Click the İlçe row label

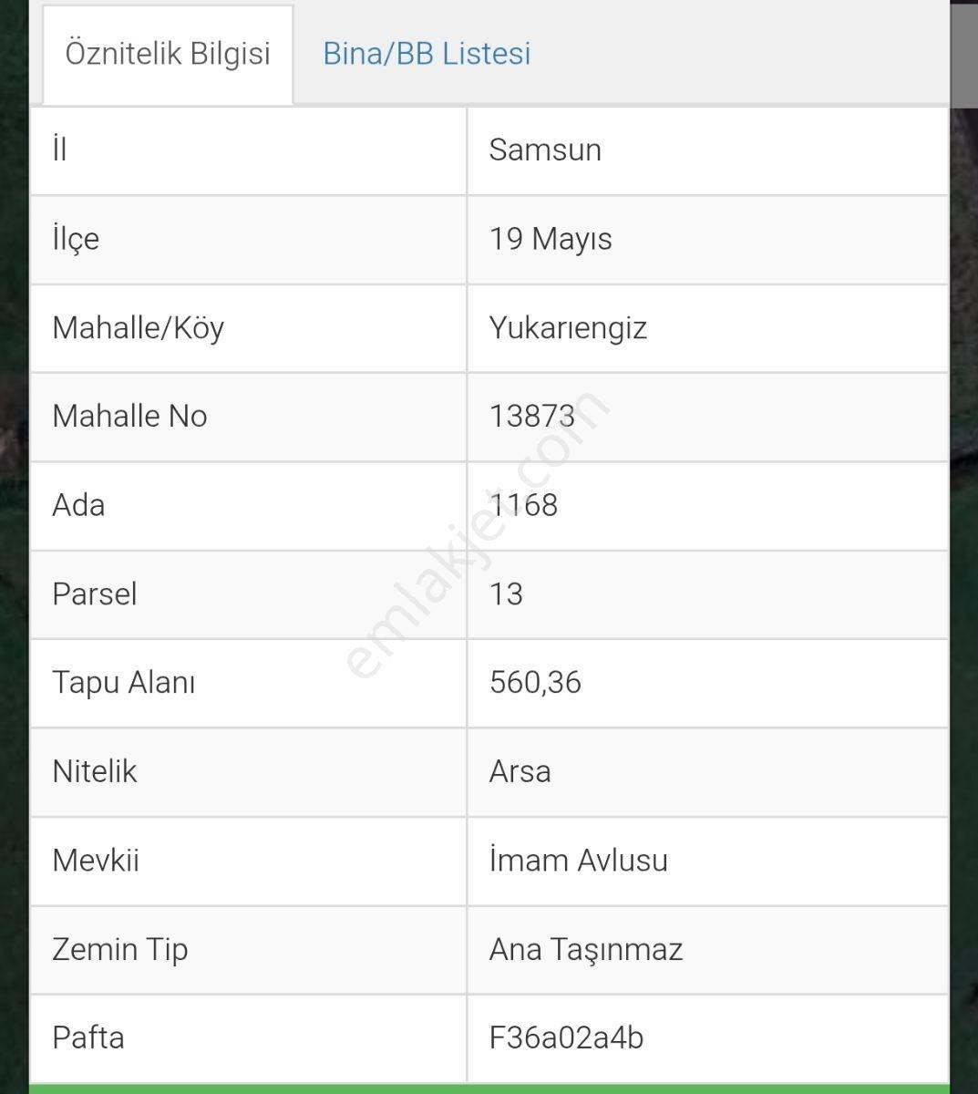pos(76,239)
